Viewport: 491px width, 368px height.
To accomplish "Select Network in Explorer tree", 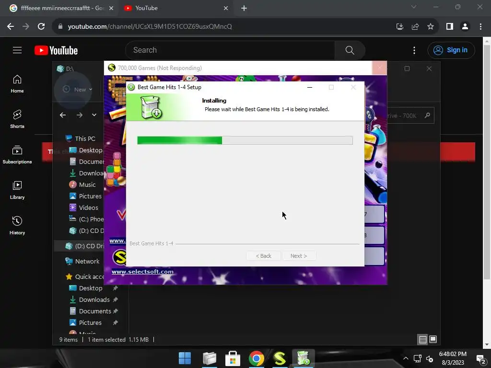I will coord(82,261).
